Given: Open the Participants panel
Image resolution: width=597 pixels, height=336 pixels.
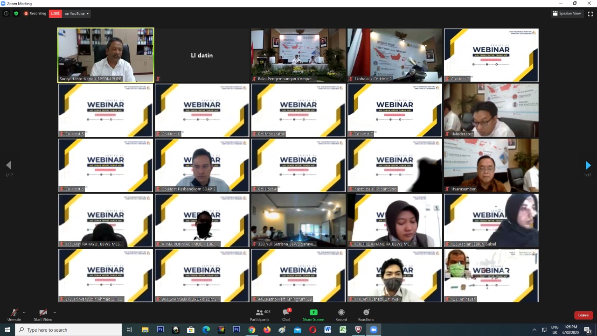Looking at the screenshot, I should coord(259,315).
